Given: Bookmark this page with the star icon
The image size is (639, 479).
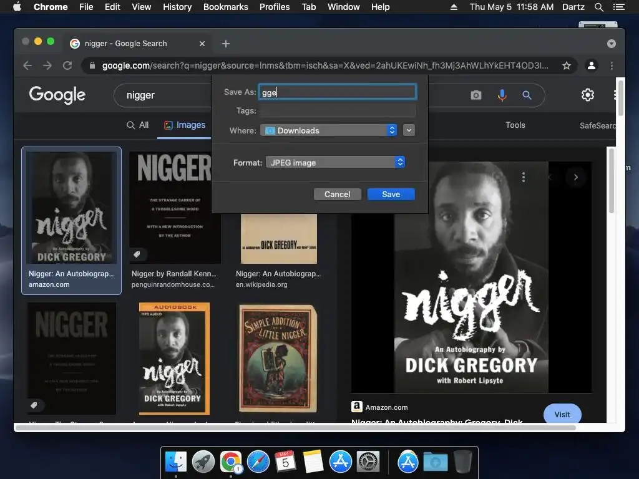Looking at the screenshot, I should (567, 65).
